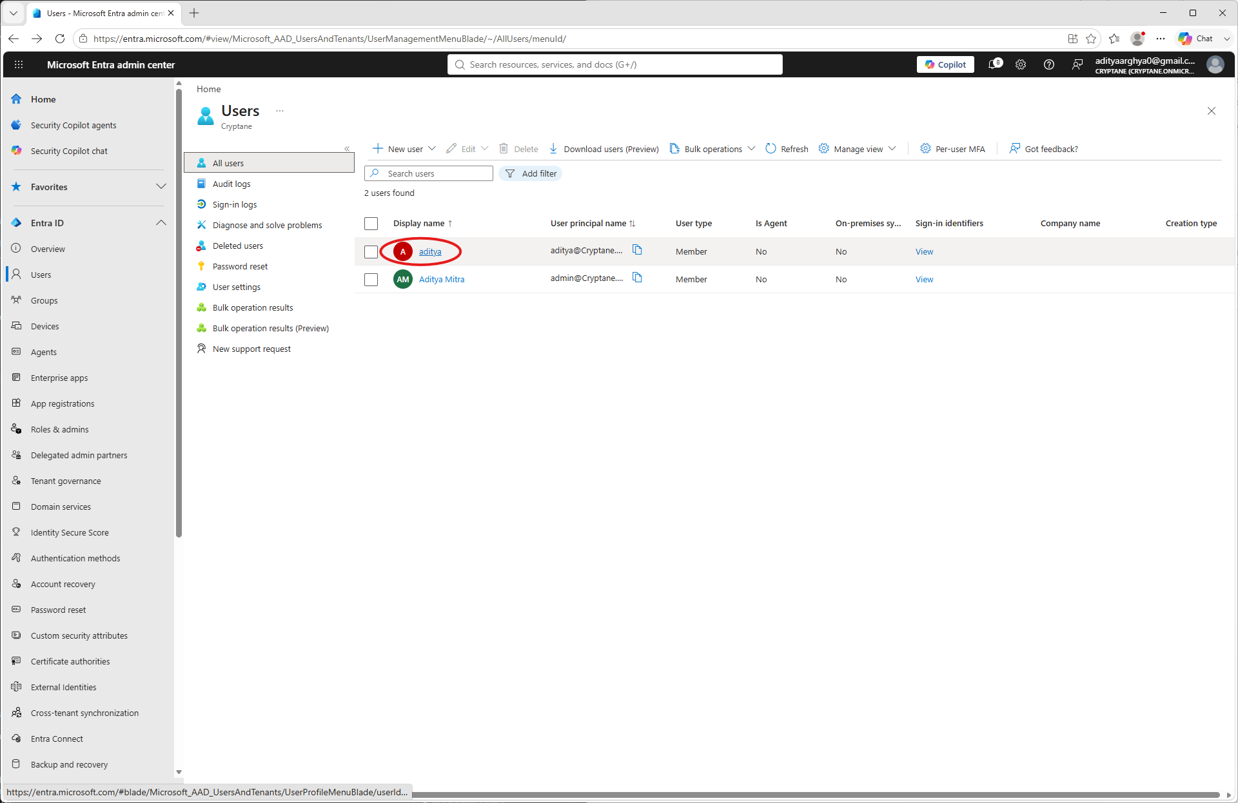Click the horizontal scrollbar below the users table
This screenshot has width=1238, height=803.
point(816,795)
